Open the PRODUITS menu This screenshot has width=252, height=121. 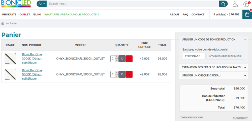[9, 14]
